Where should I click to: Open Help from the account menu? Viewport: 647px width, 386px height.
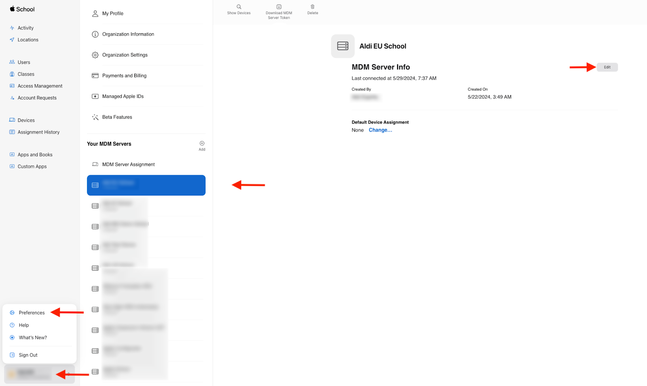click(24, 325)
